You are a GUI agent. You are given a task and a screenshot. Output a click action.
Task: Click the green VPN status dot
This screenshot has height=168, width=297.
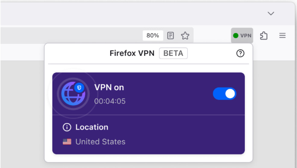(236, 36)
